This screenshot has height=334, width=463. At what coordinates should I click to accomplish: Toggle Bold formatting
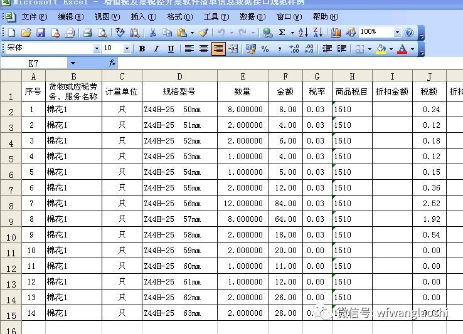[x=142, y=49]
